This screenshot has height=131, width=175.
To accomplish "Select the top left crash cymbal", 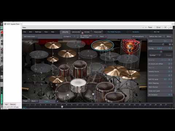I will [x=53, y=45].
